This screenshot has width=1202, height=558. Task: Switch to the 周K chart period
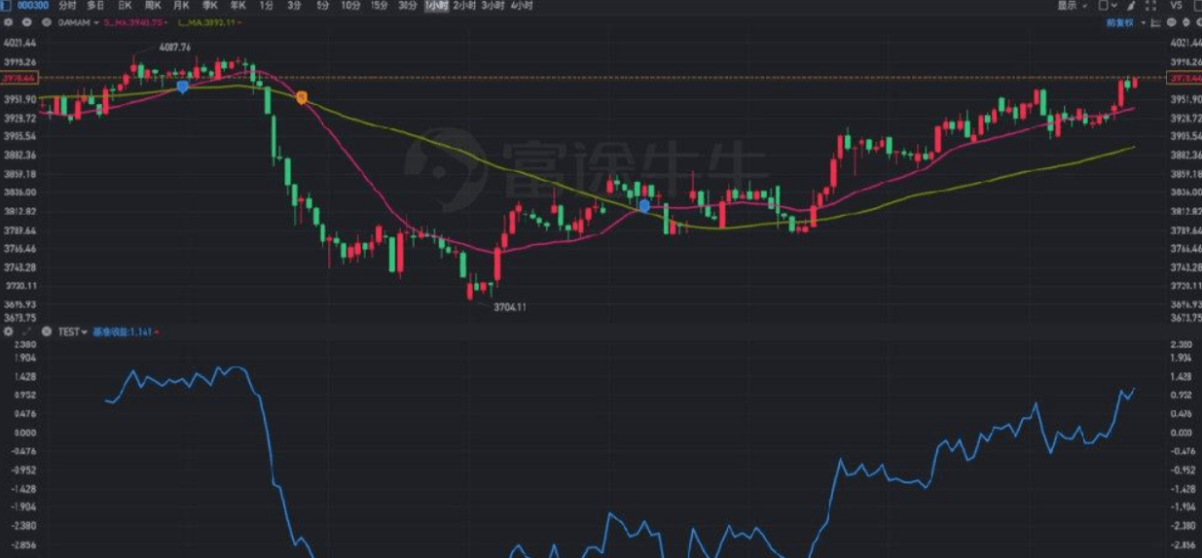[153, 6]
